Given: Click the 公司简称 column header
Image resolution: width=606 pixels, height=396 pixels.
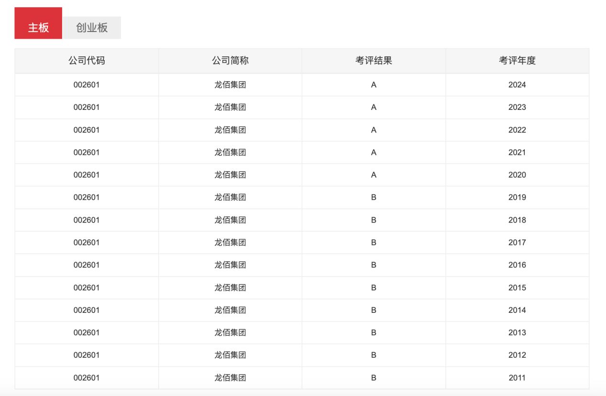Looking at the screenshot, I should point(230,61).
